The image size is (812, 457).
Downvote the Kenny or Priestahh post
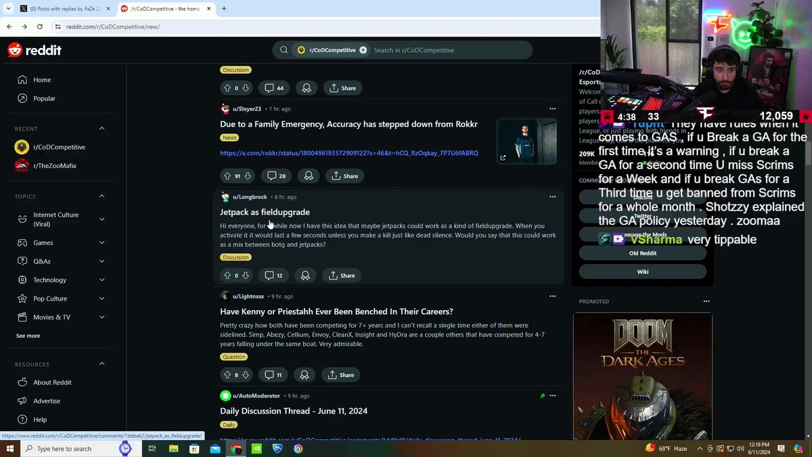point(246,375)
